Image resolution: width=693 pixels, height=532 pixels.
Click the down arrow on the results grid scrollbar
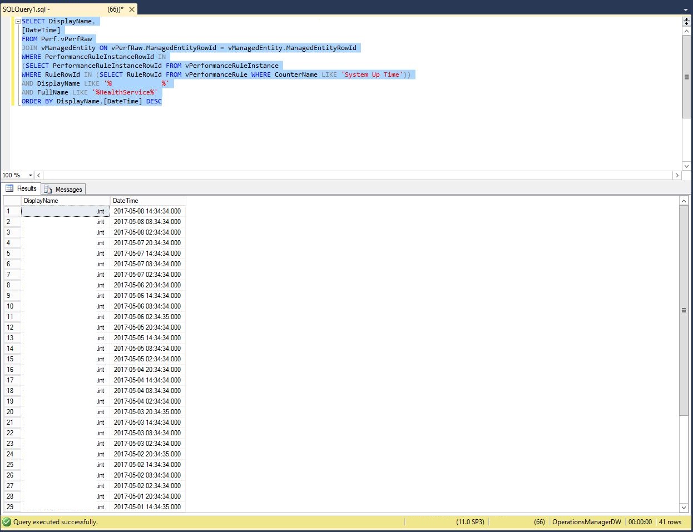684,508
